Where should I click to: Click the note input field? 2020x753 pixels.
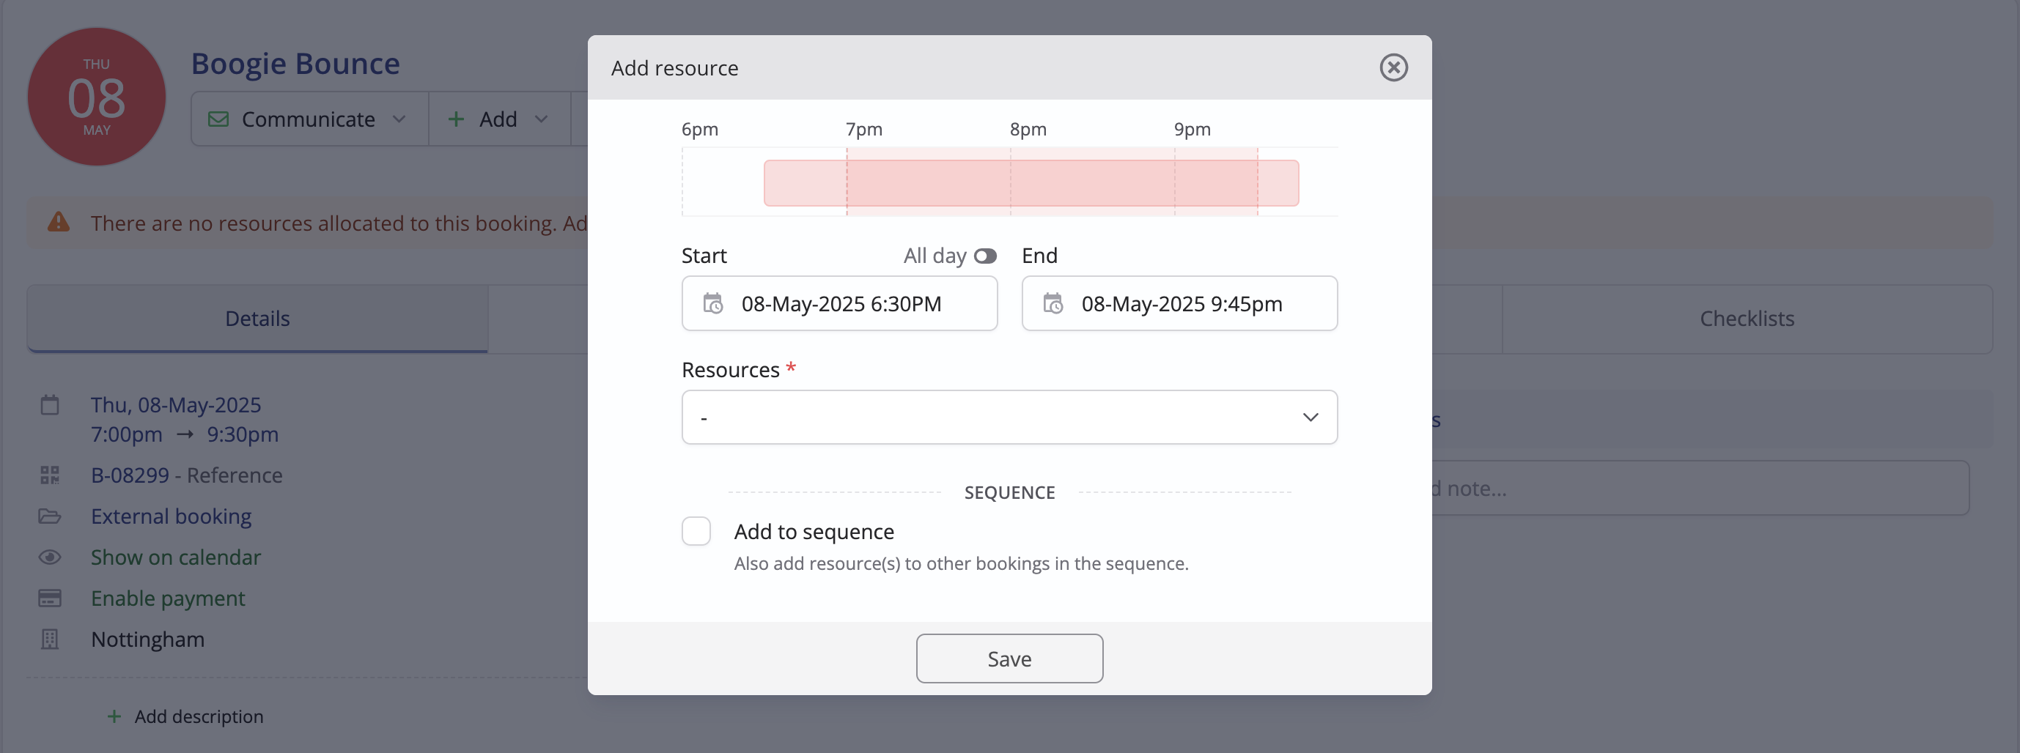click(1700, 488)
